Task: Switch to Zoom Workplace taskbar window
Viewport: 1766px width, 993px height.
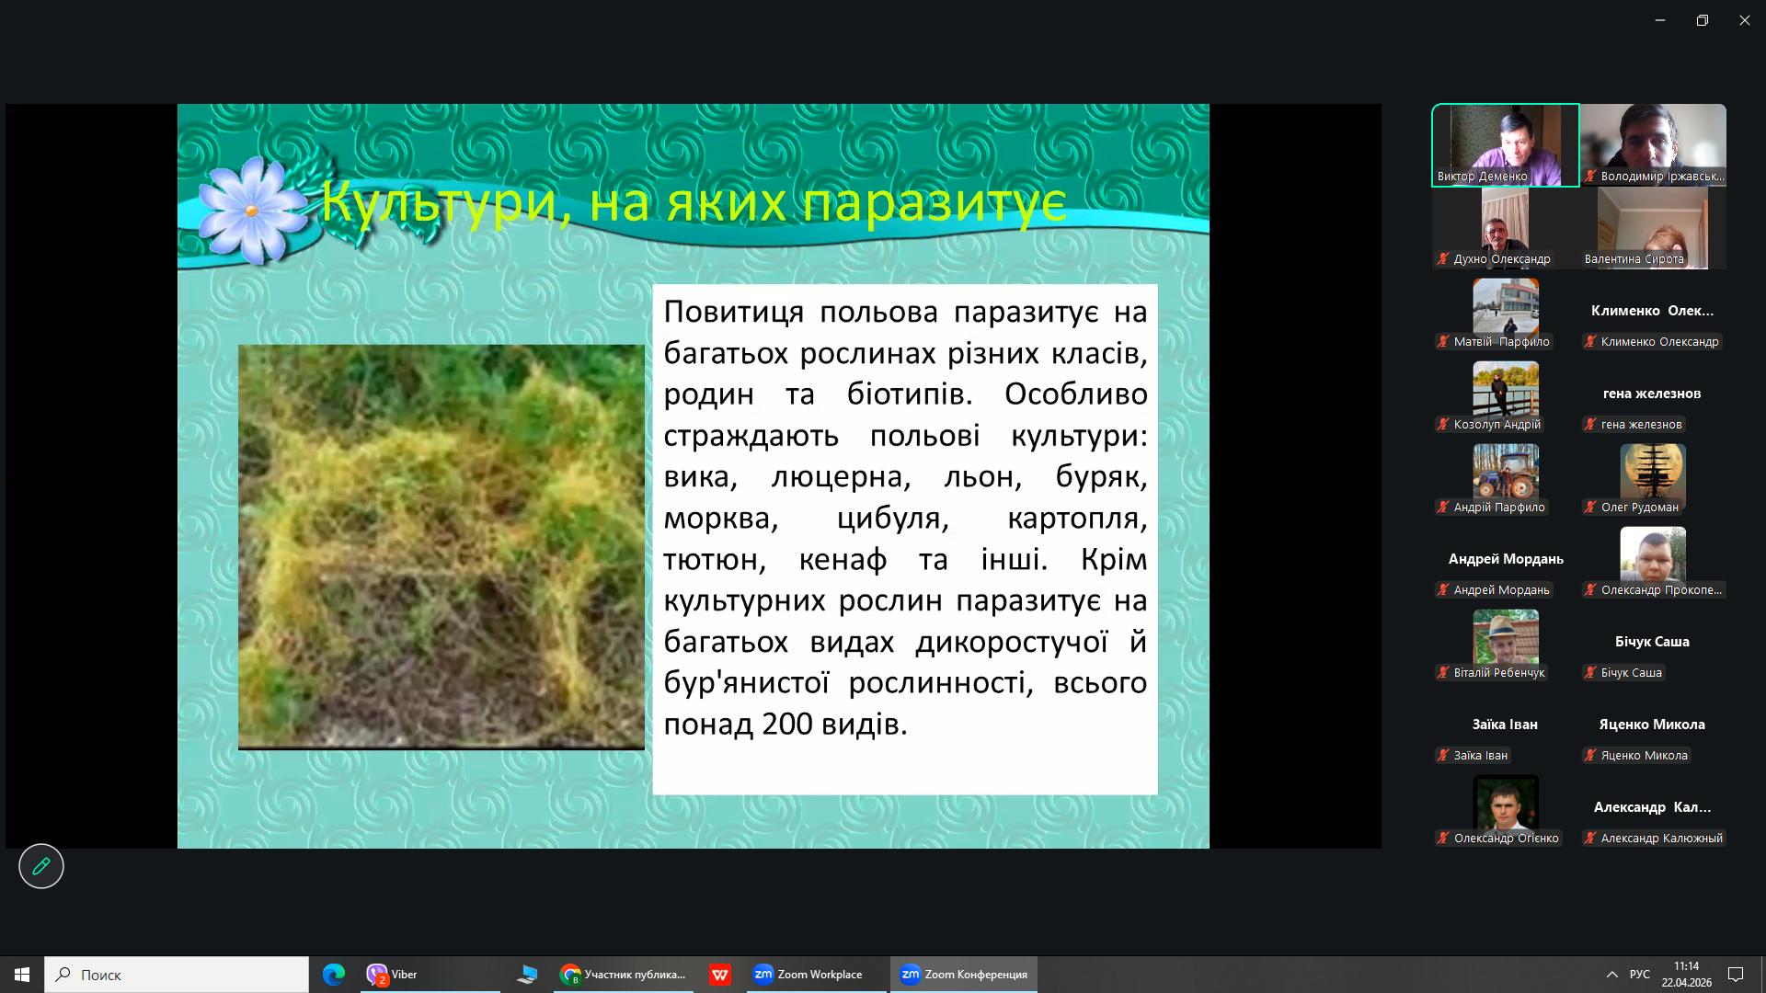Action: pos(808,975)
